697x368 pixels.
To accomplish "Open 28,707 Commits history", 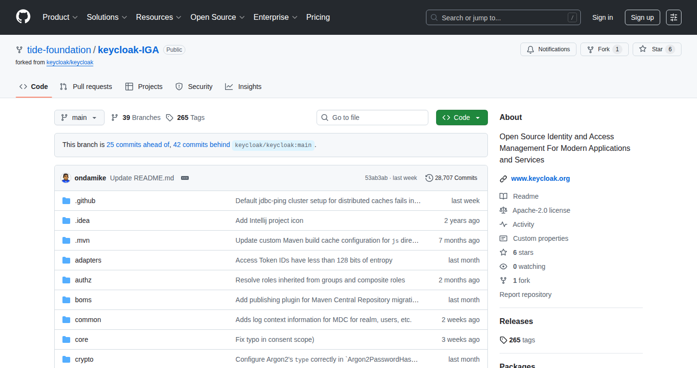I will coord(451,178).
